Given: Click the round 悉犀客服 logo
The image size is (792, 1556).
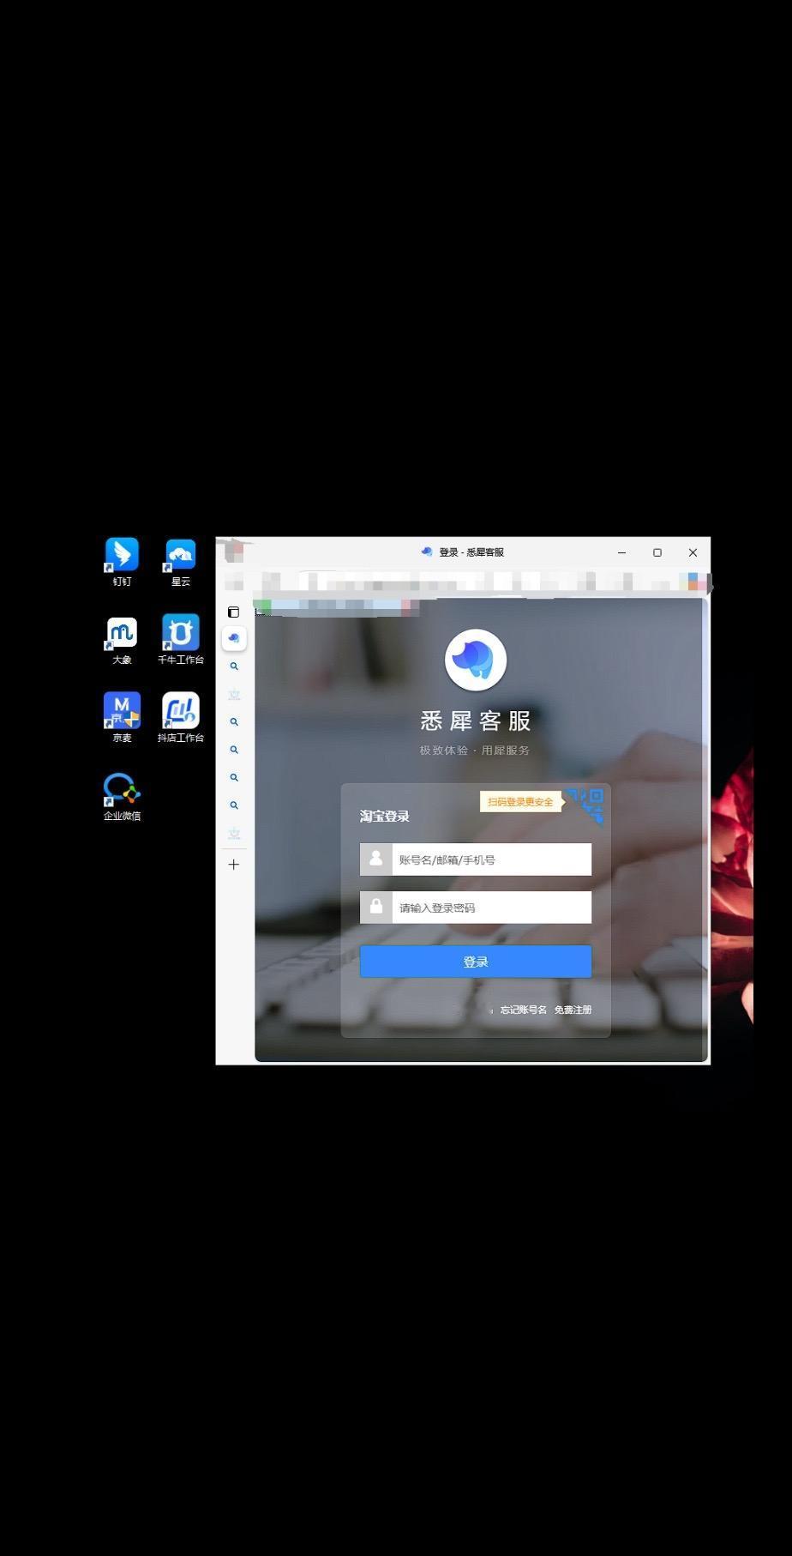Looking at the screenshot, I should pos(476,660).
